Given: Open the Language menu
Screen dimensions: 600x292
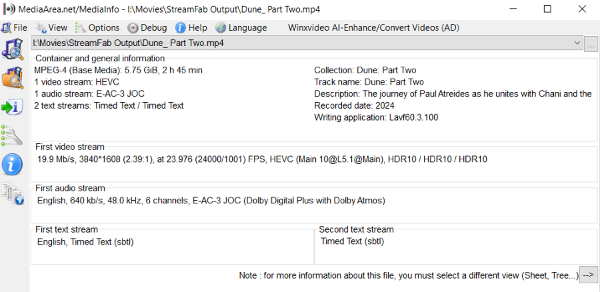Looking at the screenshot, I should [241, 27].
